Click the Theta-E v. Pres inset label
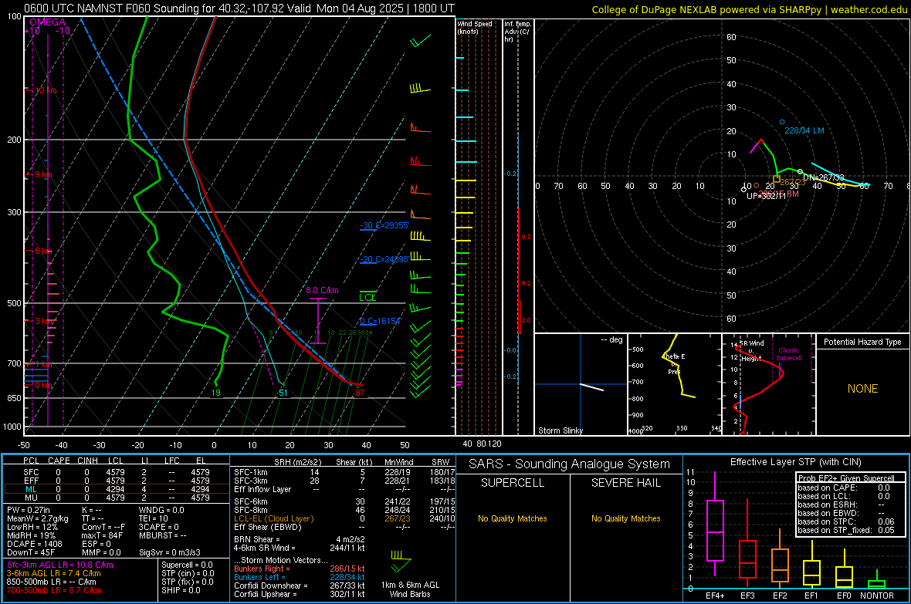911x604 pixels. pyautogui.click(x=674, y=364)
